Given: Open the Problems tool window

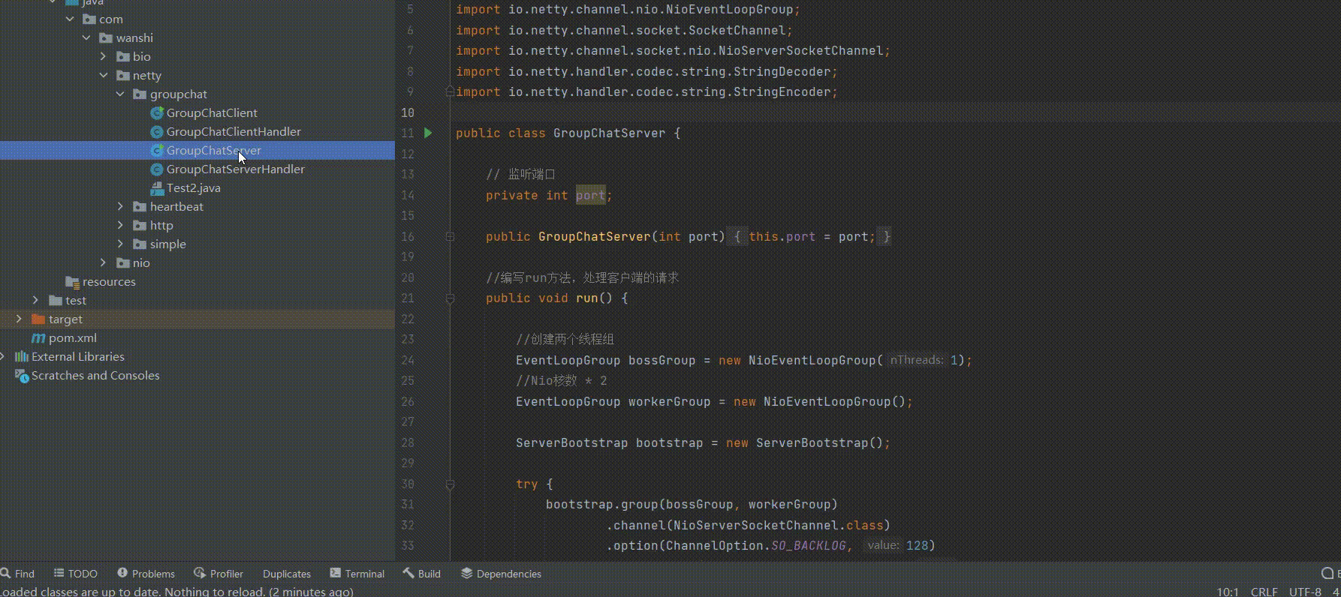Looking at the screenshot, I should 146,574.
